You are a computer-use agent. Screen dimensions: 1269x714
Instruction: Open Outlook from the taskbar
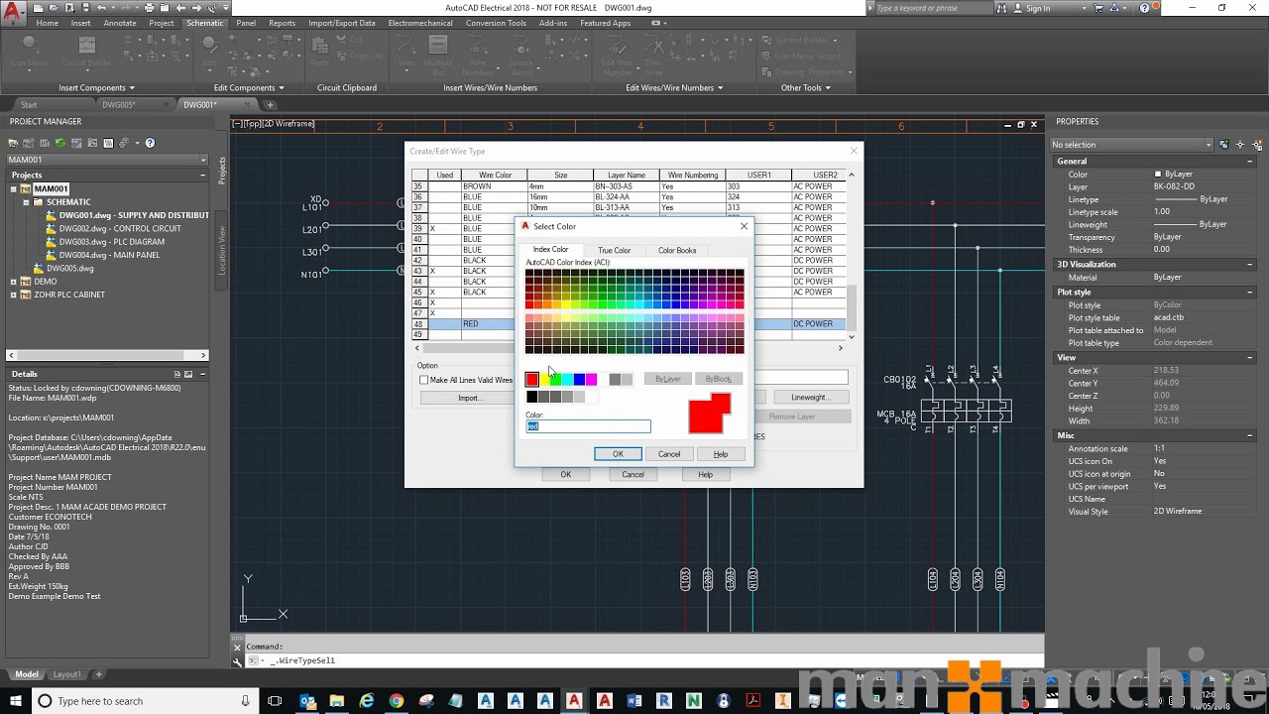(307, 701)
